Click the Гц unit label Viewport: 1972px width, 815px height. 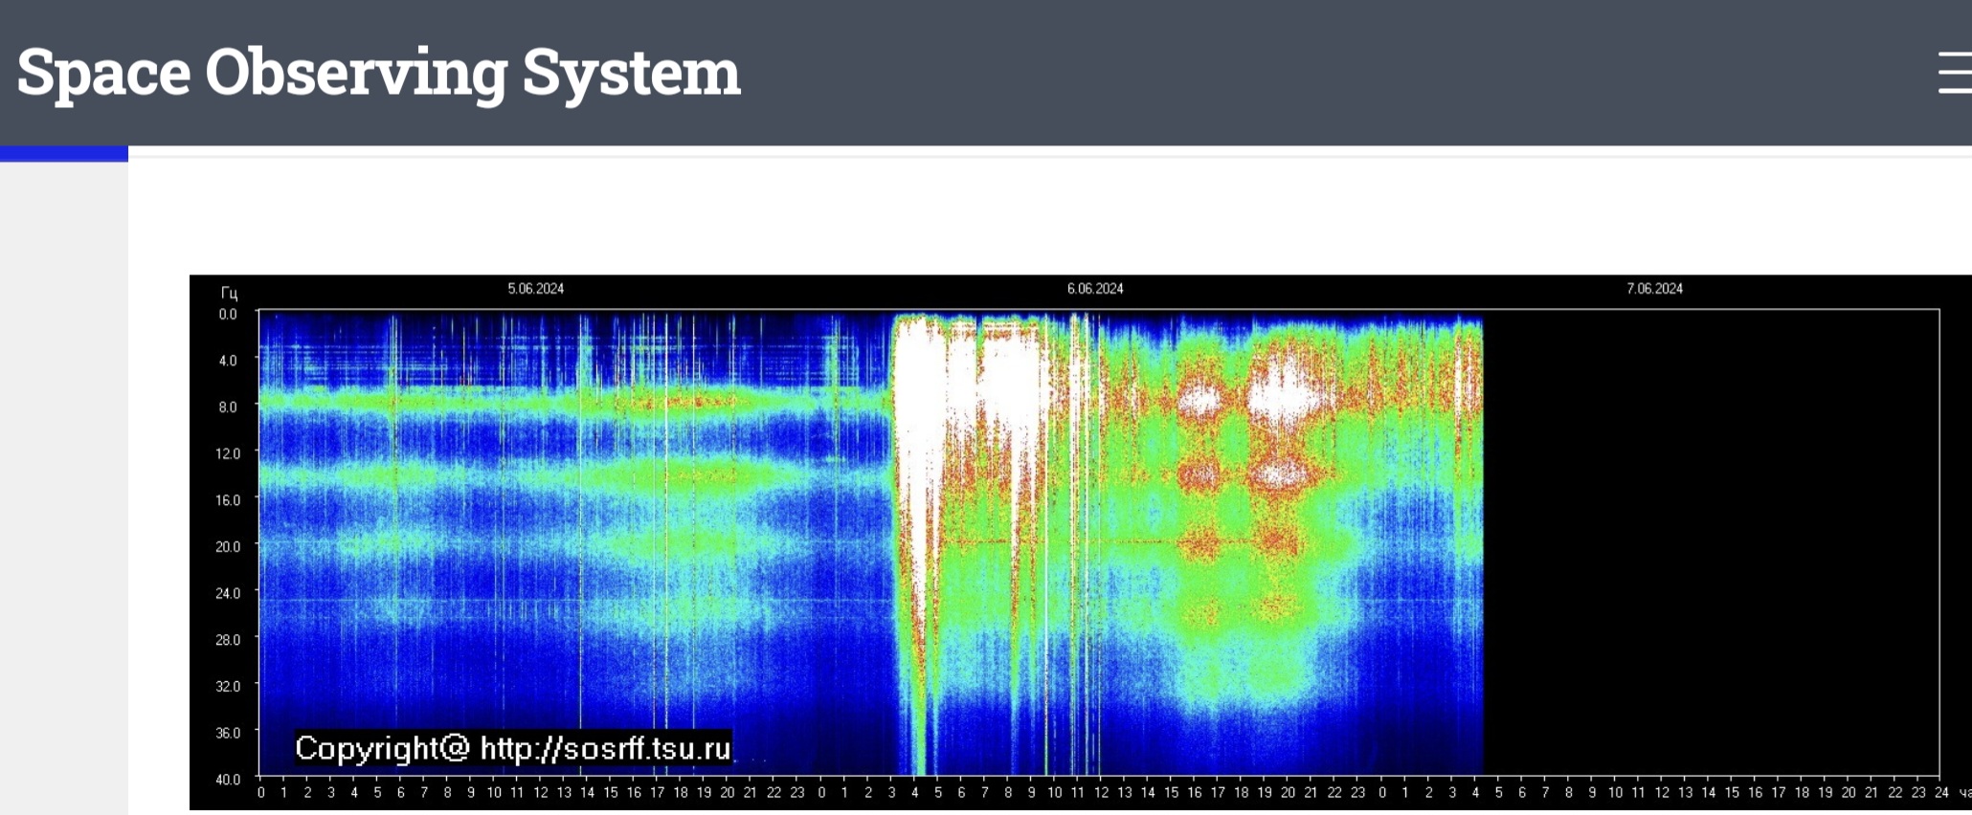(229, 294)
